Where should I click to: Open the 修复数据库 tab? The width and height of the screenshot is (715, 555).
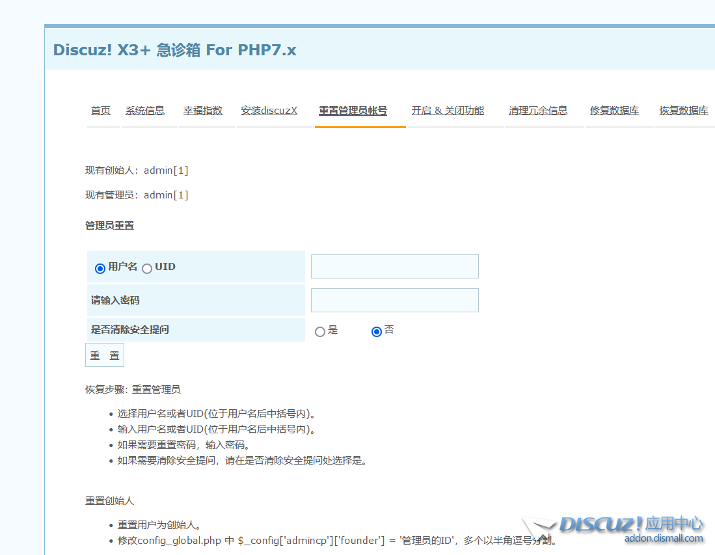point(614,111)
